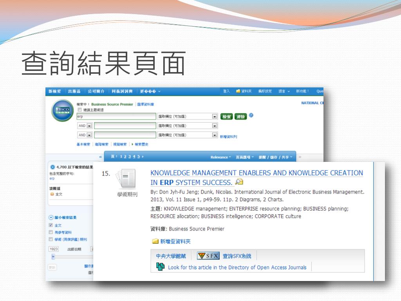
Task: Collapse the 縮小檢索結果 section expander
Action: (x=51, y=218)
